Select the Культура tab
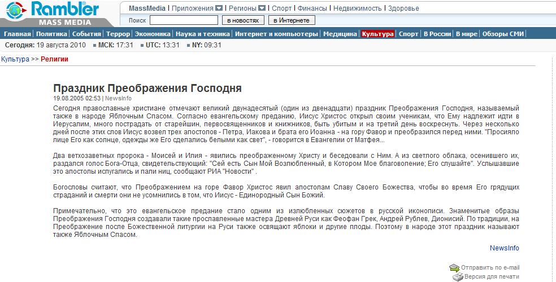The image size is (556, 282). (x=377, y=34)
